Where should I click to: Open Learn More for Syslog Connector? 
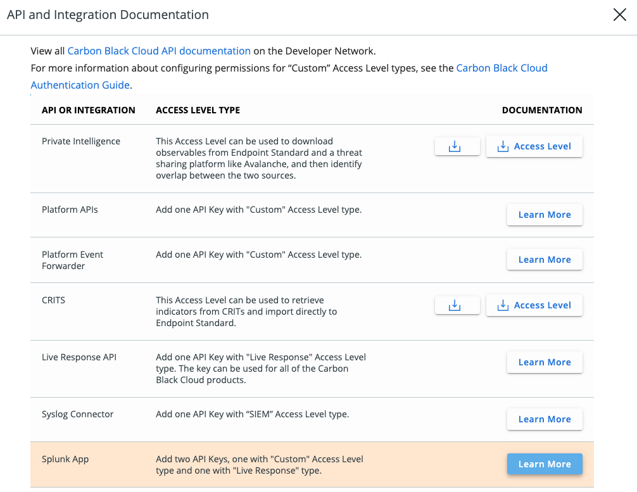click(x=545, y=419)
